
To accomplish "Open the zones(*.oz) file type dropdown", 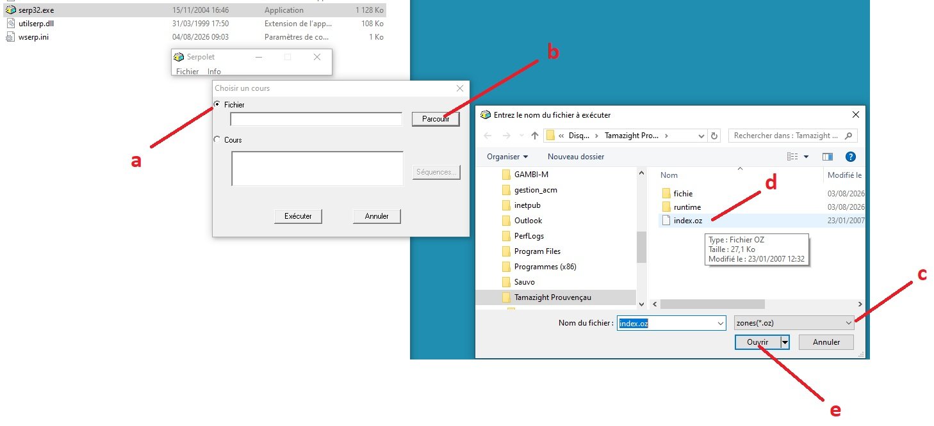I will (794, 323).
